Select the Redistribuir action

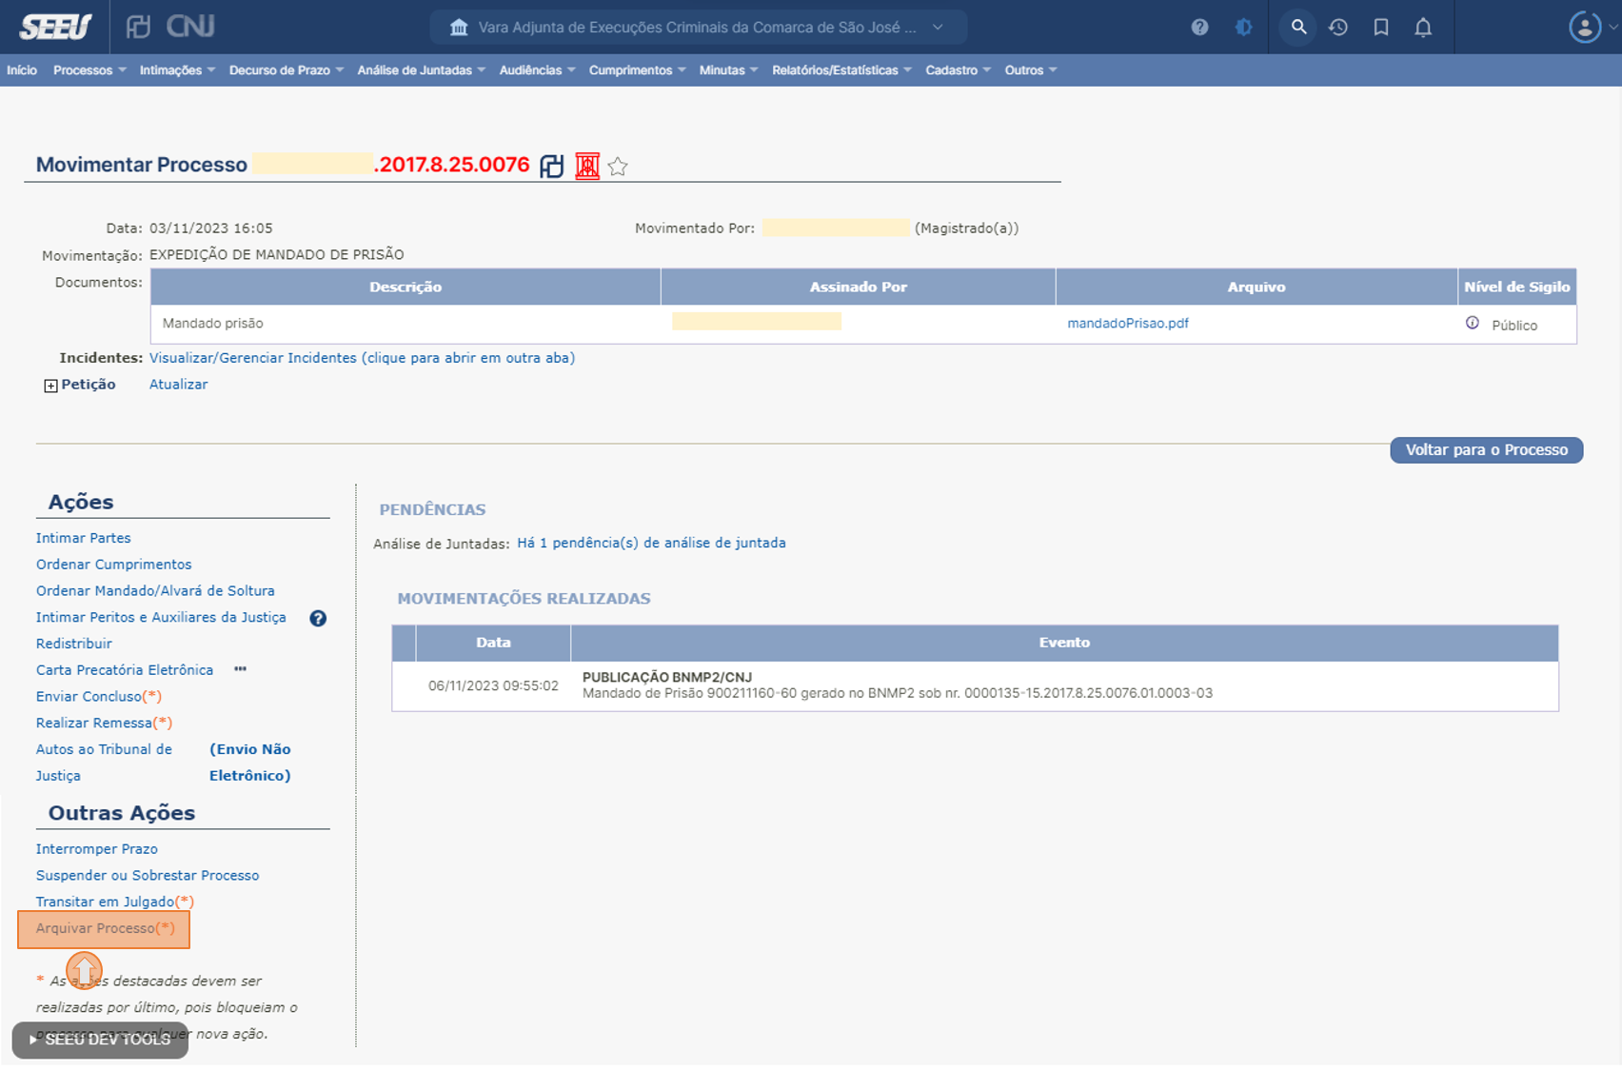(74, 644)
